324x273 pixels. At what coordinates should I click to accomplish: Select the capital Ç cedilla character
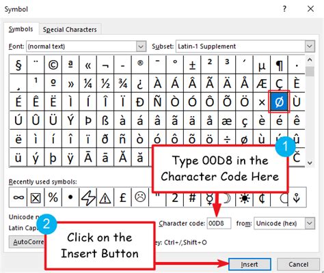tap(280, 83)
